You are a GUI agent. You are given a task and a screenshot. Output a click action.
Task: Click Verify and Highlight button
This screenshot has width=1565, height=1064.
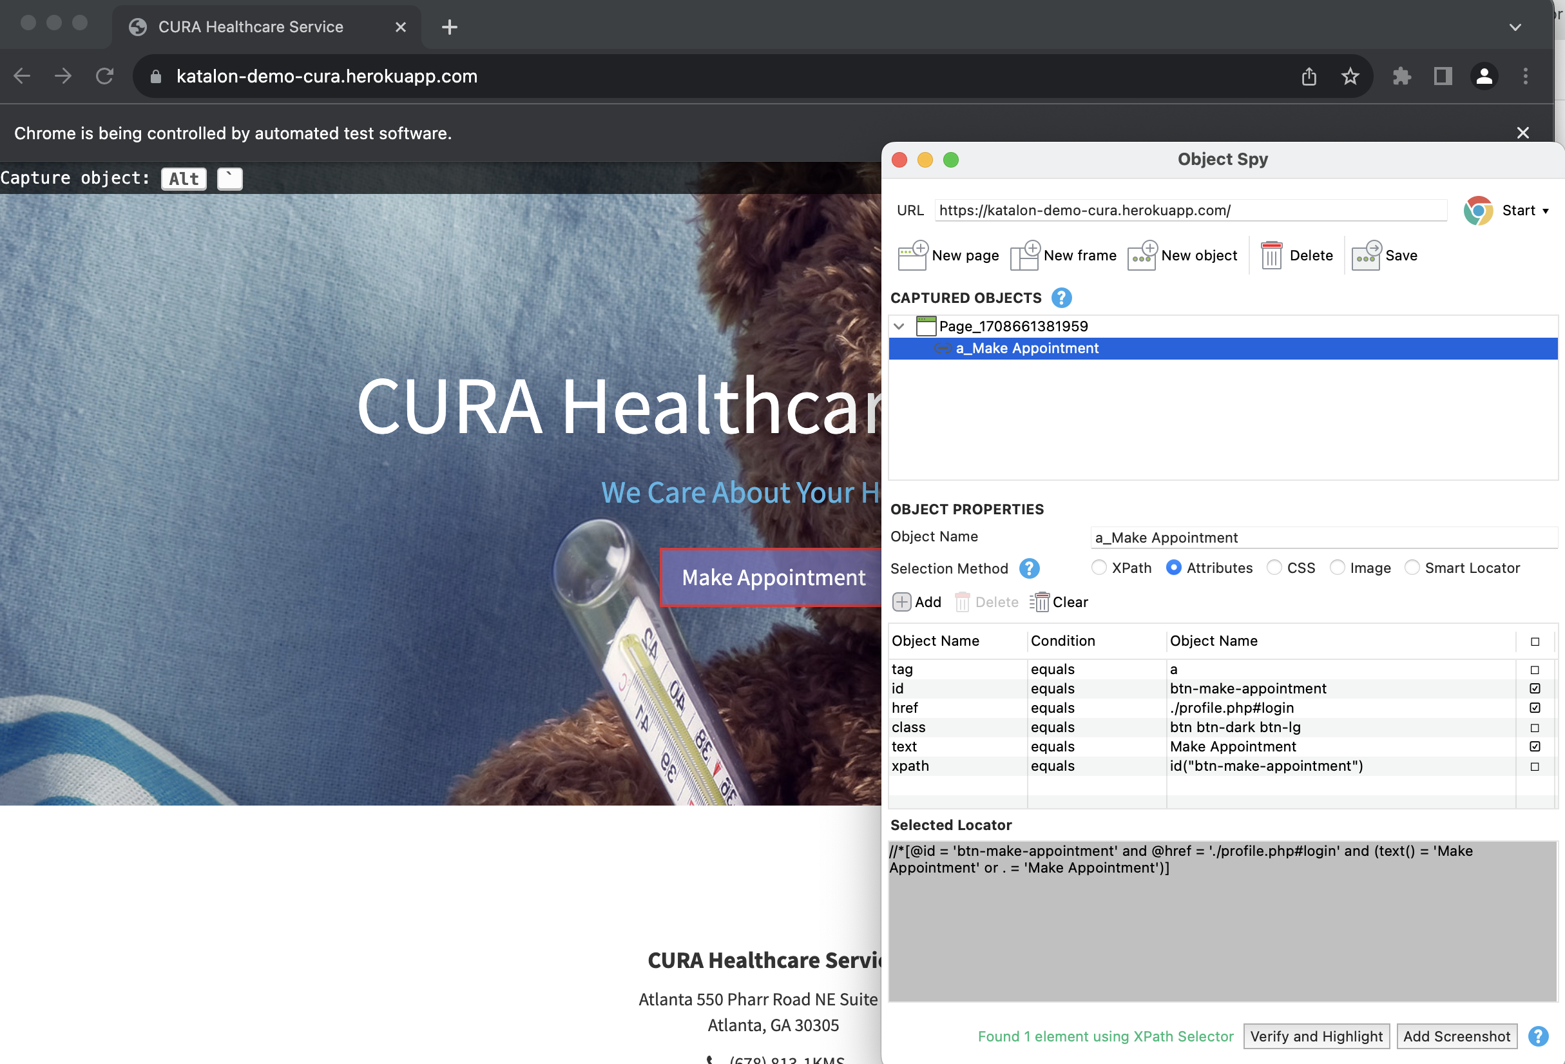pos(1316,1036)
